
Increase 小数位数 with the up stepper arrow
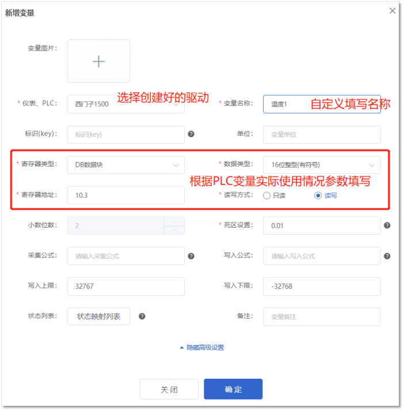174,221
